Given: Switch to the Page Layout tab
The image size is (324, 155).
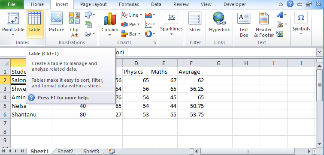Looking at the screenshot, I should pos(94,4).
